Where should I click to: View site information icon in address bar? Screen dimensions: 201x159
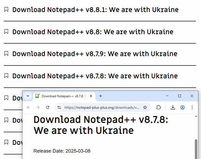[x=59, y=107]
